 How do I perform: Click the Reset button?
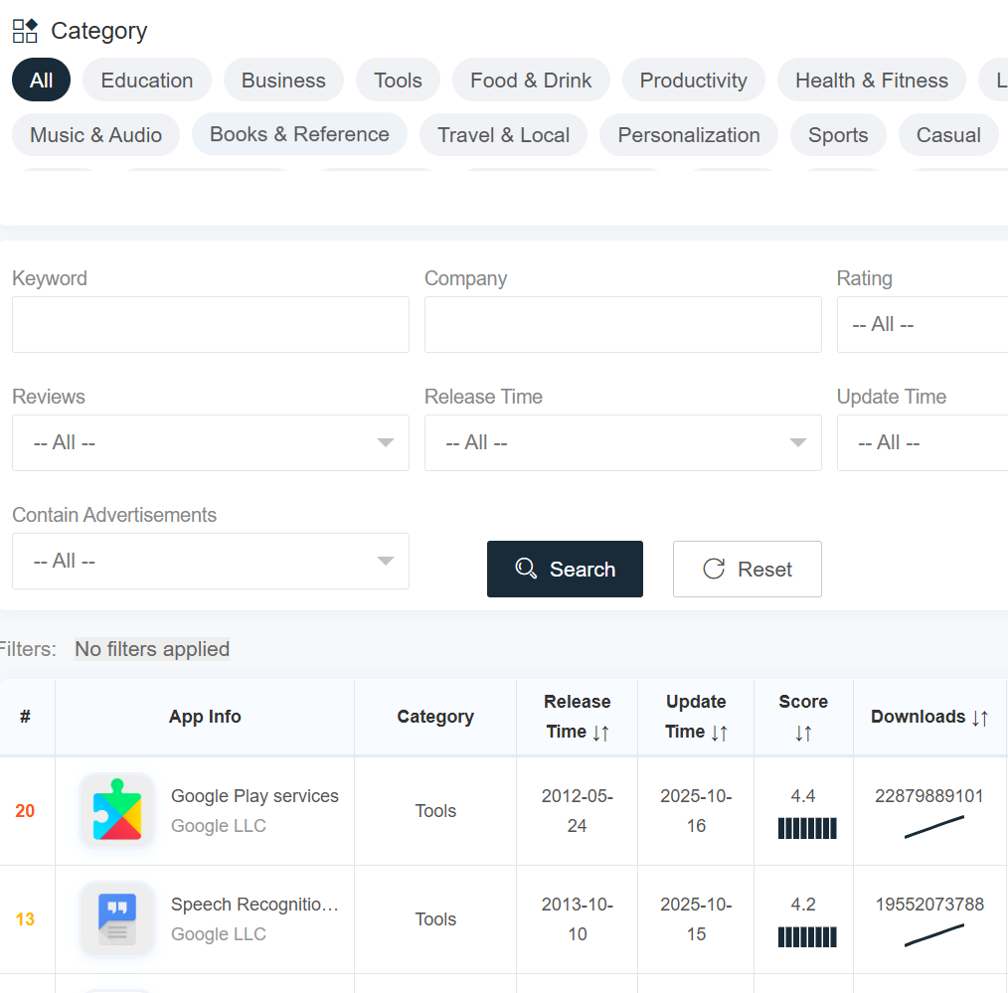coord(747,569)
